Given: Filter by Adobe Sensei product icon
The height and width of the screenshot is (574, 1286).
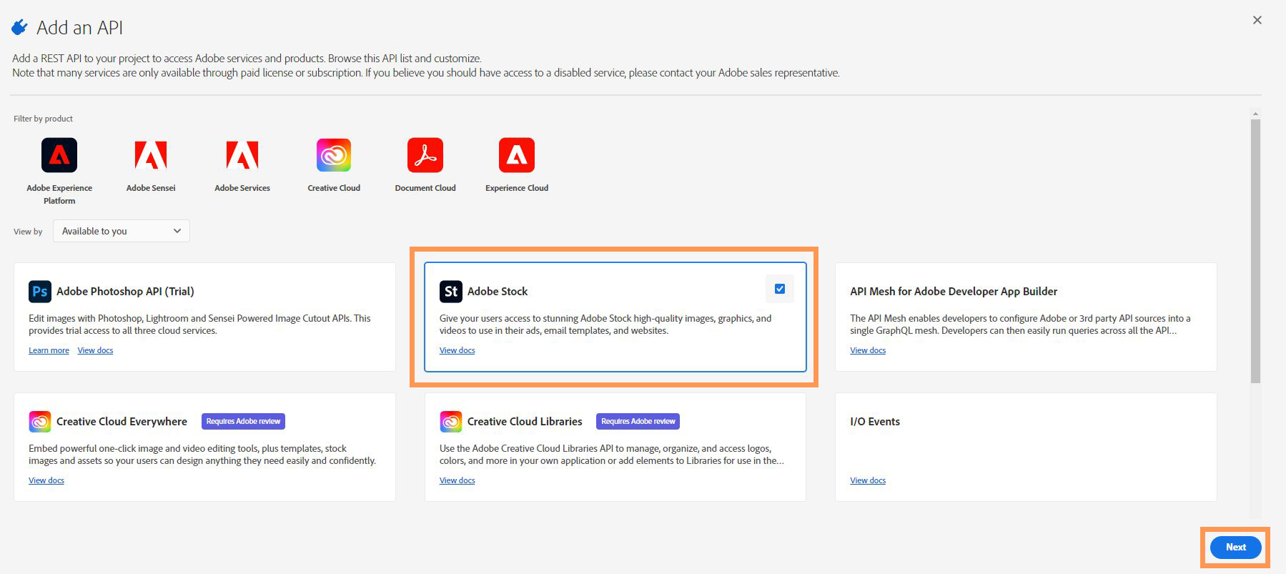Looking at the screenshot, I should coord(151,155).
